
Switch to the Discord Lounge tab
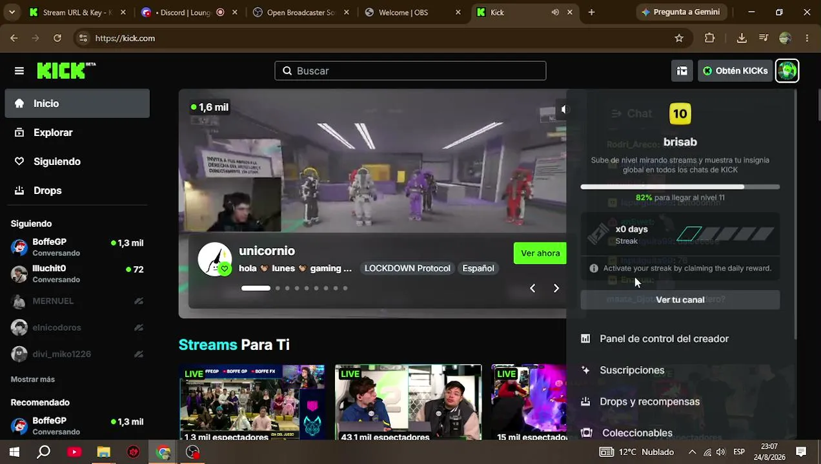[190, 12]
